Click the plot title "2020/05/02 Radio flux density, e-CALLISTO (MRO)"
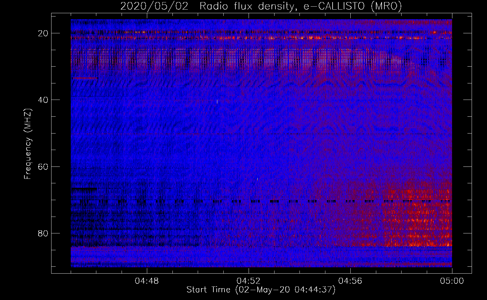487x300 pixels. [261, 6]
